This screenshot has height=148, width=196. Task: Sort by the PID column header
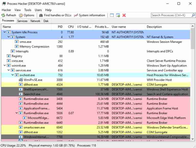(x=58, y=27)
